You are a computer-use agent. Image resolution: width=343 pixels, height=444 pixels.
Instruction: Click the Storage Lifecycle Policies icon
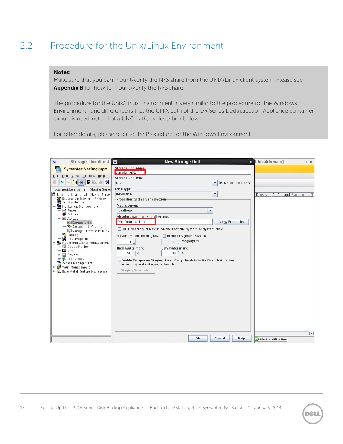[69, 231]
